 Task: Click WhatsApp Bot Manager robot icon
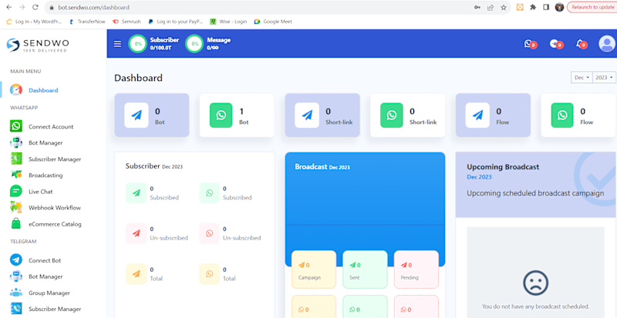click(x=16, y=142)
